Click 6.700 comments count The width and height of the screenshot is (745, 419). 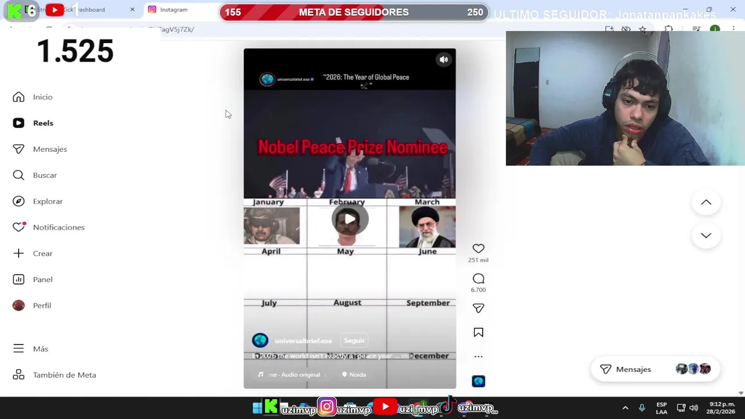(478, 290)
